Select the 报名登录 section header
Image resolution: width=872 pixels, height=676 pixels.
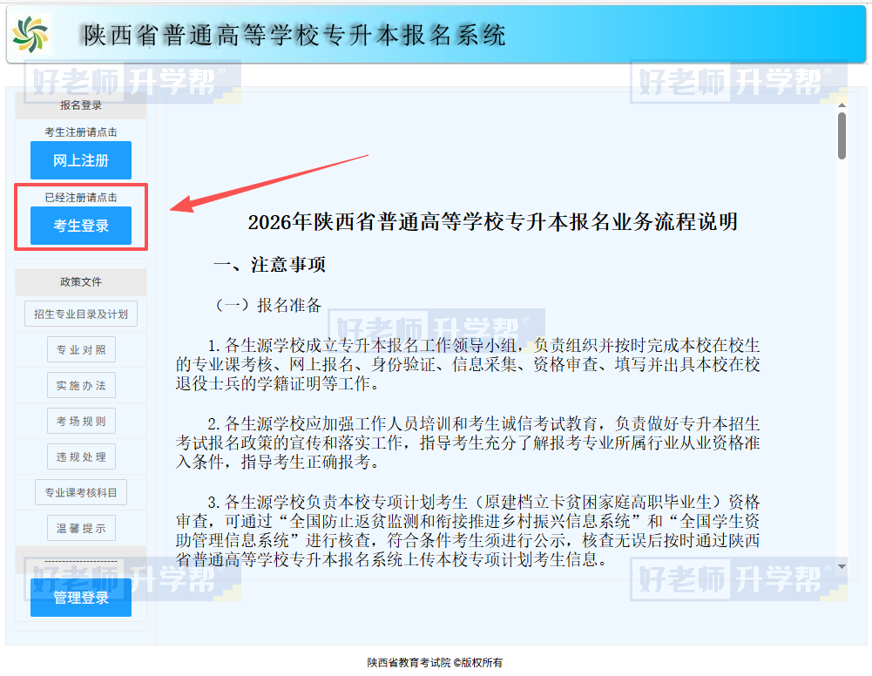click(x=81, y=105)
